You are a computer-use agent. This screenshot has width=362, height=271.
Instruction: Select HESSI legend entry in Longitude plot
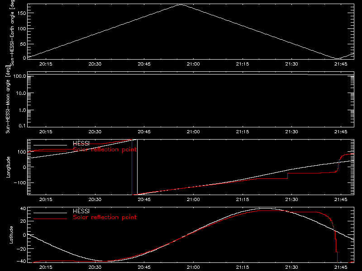pos(81,143)
